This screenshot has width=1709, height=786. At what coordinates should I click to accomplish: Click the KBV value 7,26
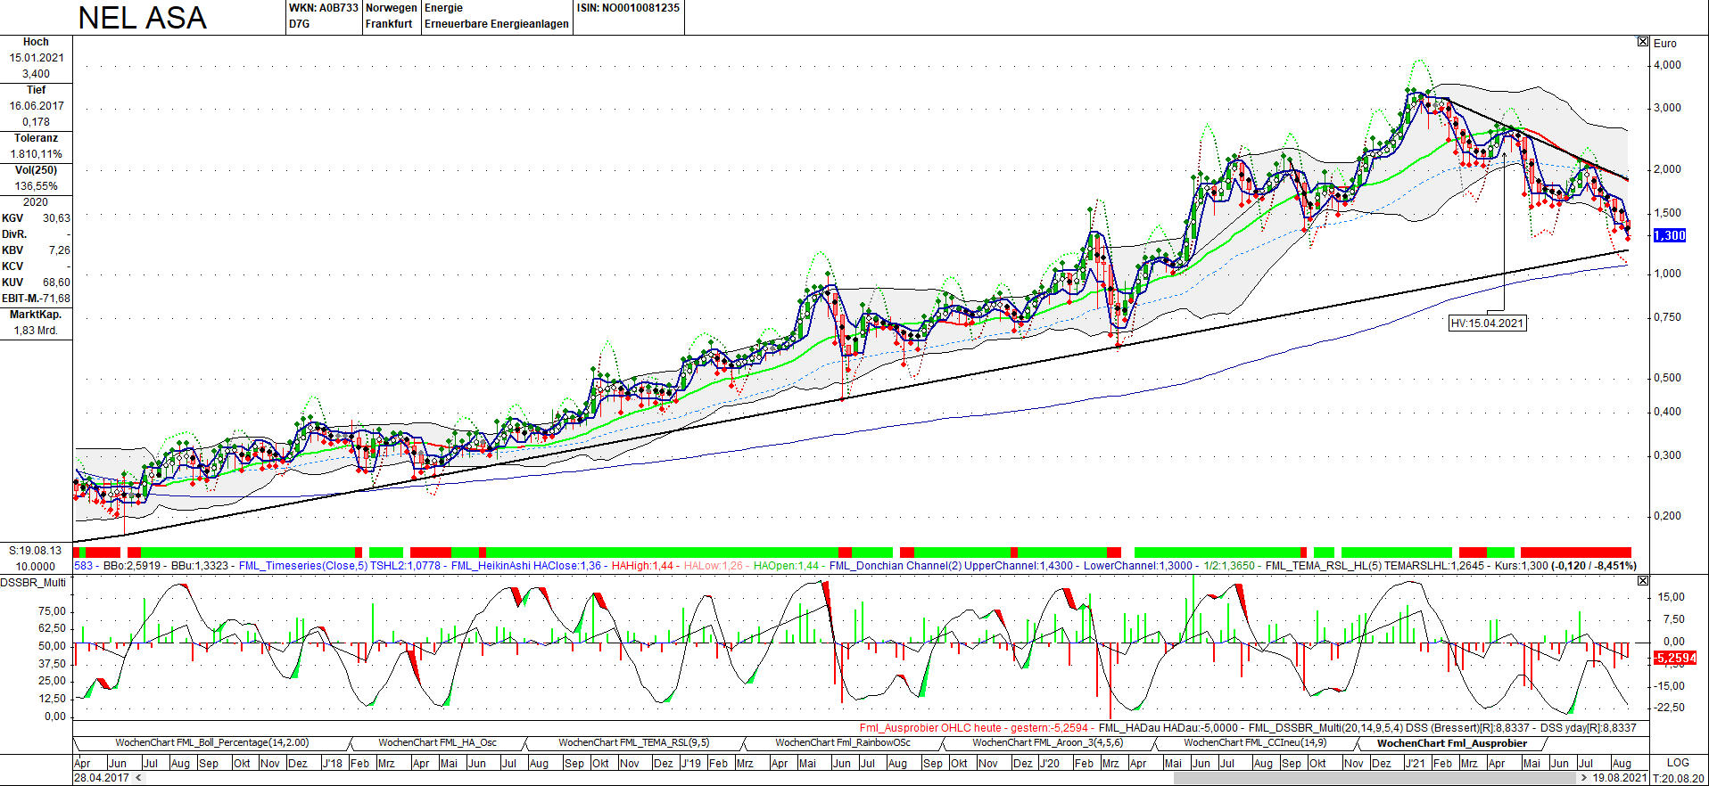click(x=60, y=250)
